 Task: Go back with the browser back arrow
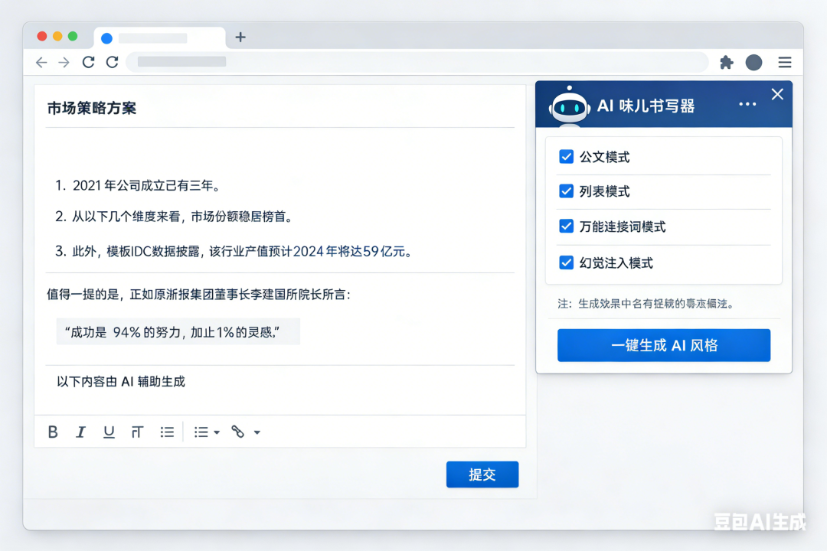pyautogui.click(x=41, y=62)
